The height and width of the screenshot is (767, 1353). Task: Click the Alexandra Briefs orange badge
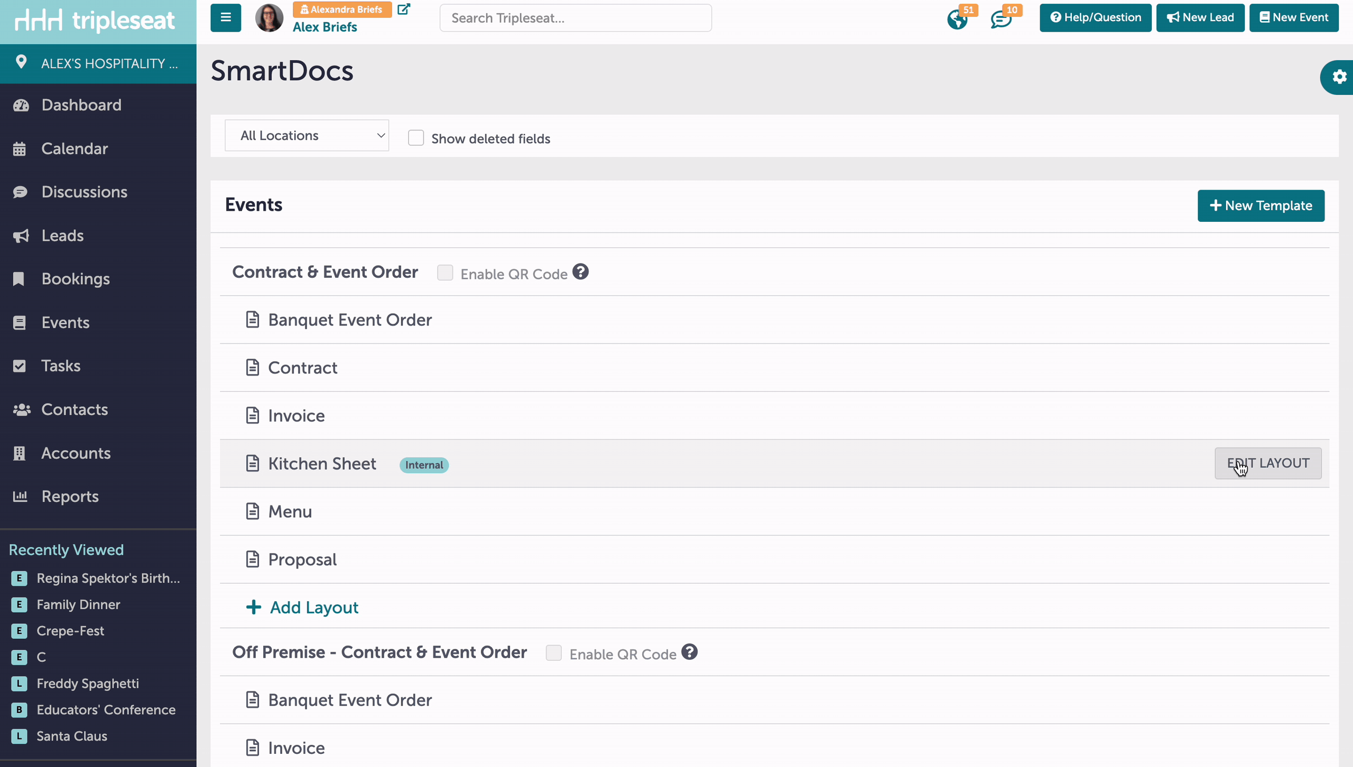[x=342, y=10]
